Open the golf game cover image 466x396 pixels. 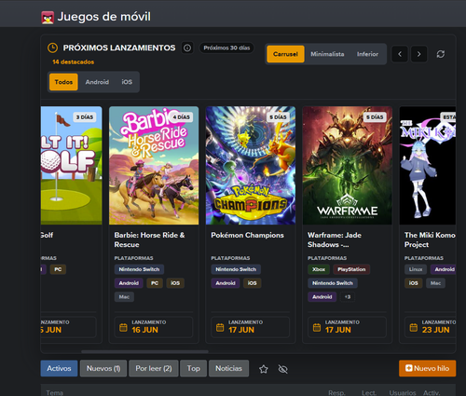72,166
